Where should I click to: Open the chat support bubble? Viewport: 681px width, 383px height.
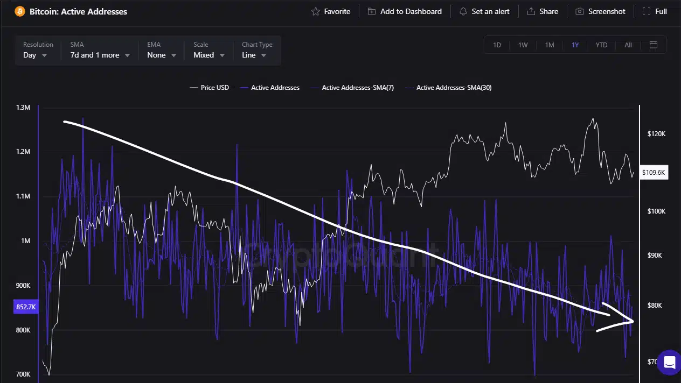tap(669, 363)
